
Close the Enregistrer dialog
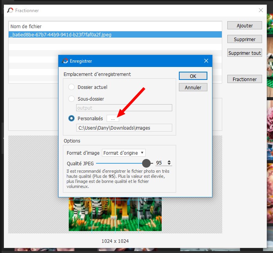click(206, 61)
